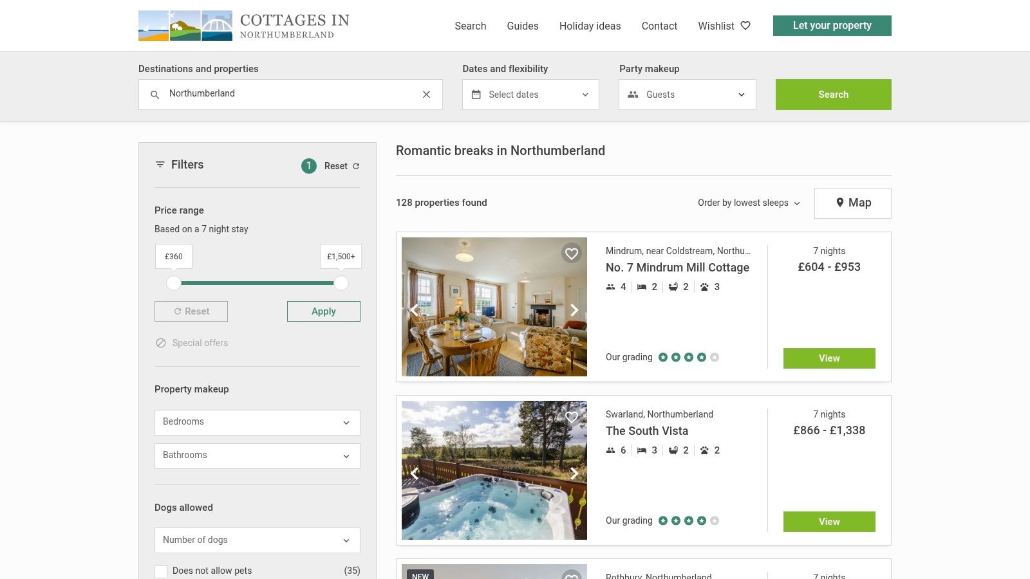
Task: Open the Guides menu item
Action: 523,26
